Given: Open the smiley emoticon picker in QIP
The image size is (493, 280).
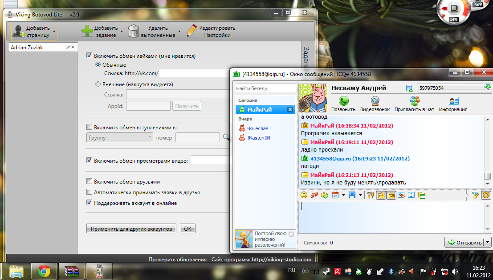Looking at the screenshot, I should pyautogui.click(x=304, y=195).
